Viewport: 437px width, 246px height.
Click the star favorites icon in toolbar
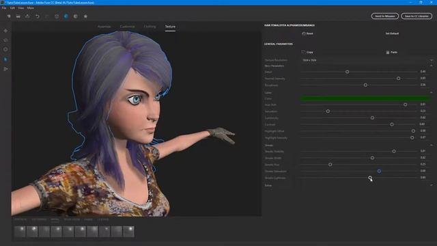tap(85, 16)
